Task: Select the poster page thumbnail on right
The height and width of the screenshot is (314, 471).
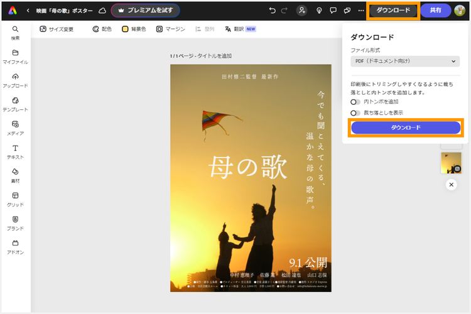Action: [451, 163]
